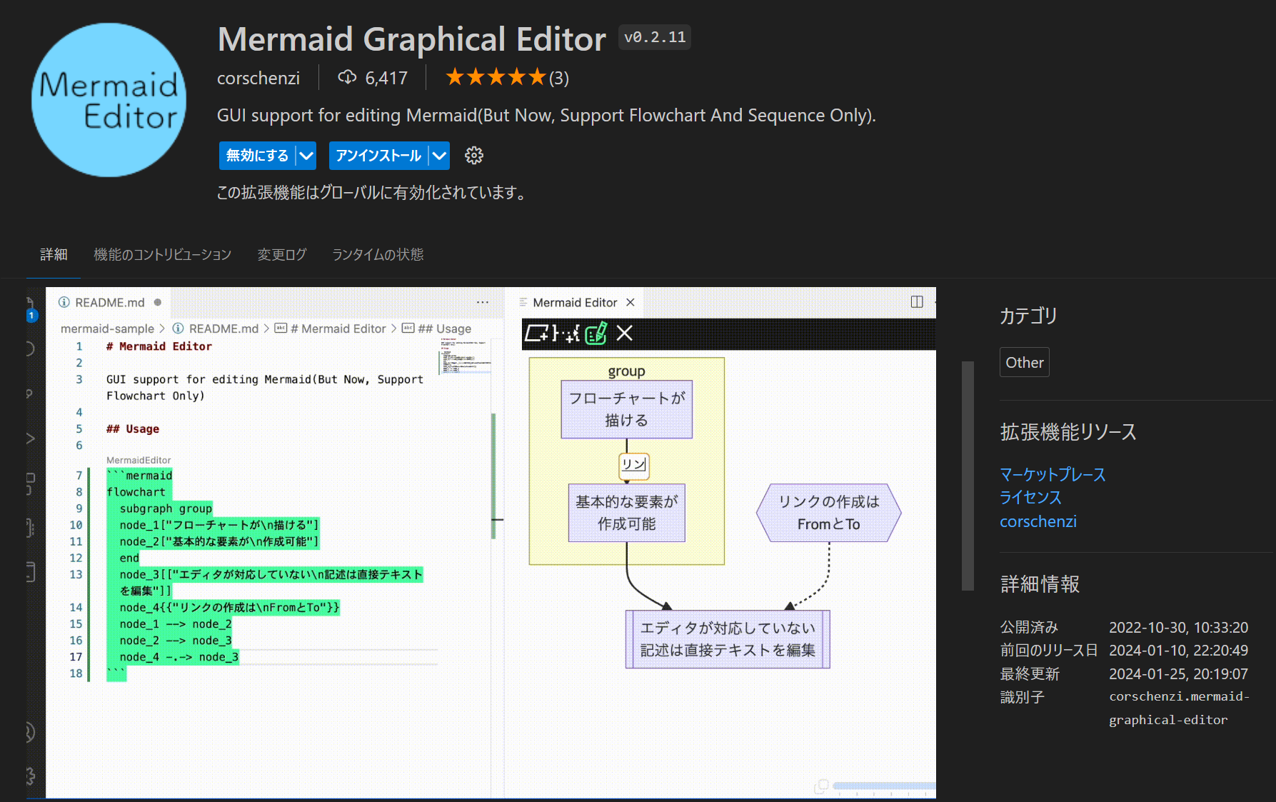Click the この拡張機能はグローバルに有効化されています status text
This screenshot has width=1276, height=802.
[x=371, y=193]
